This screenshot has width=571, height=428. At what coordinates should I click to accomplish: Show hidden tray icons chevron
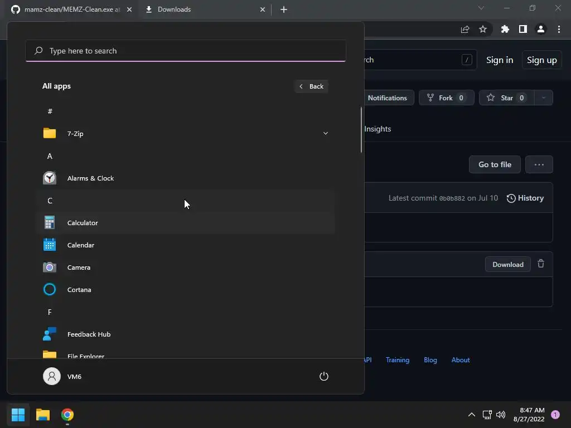point(472,415)
